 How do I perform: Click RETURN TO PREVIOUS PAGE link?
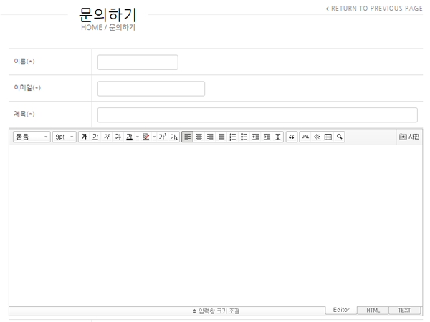pos(374,9)
